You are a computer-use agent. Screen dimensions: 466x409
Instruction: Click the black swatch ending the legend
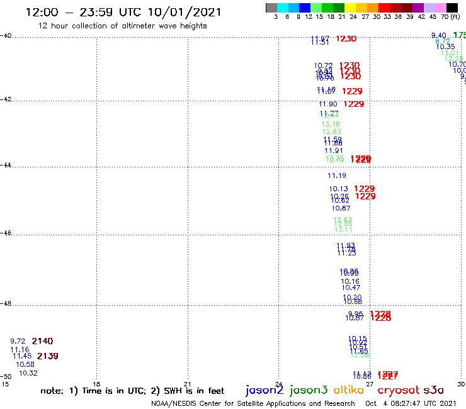(x=452, y=8)
